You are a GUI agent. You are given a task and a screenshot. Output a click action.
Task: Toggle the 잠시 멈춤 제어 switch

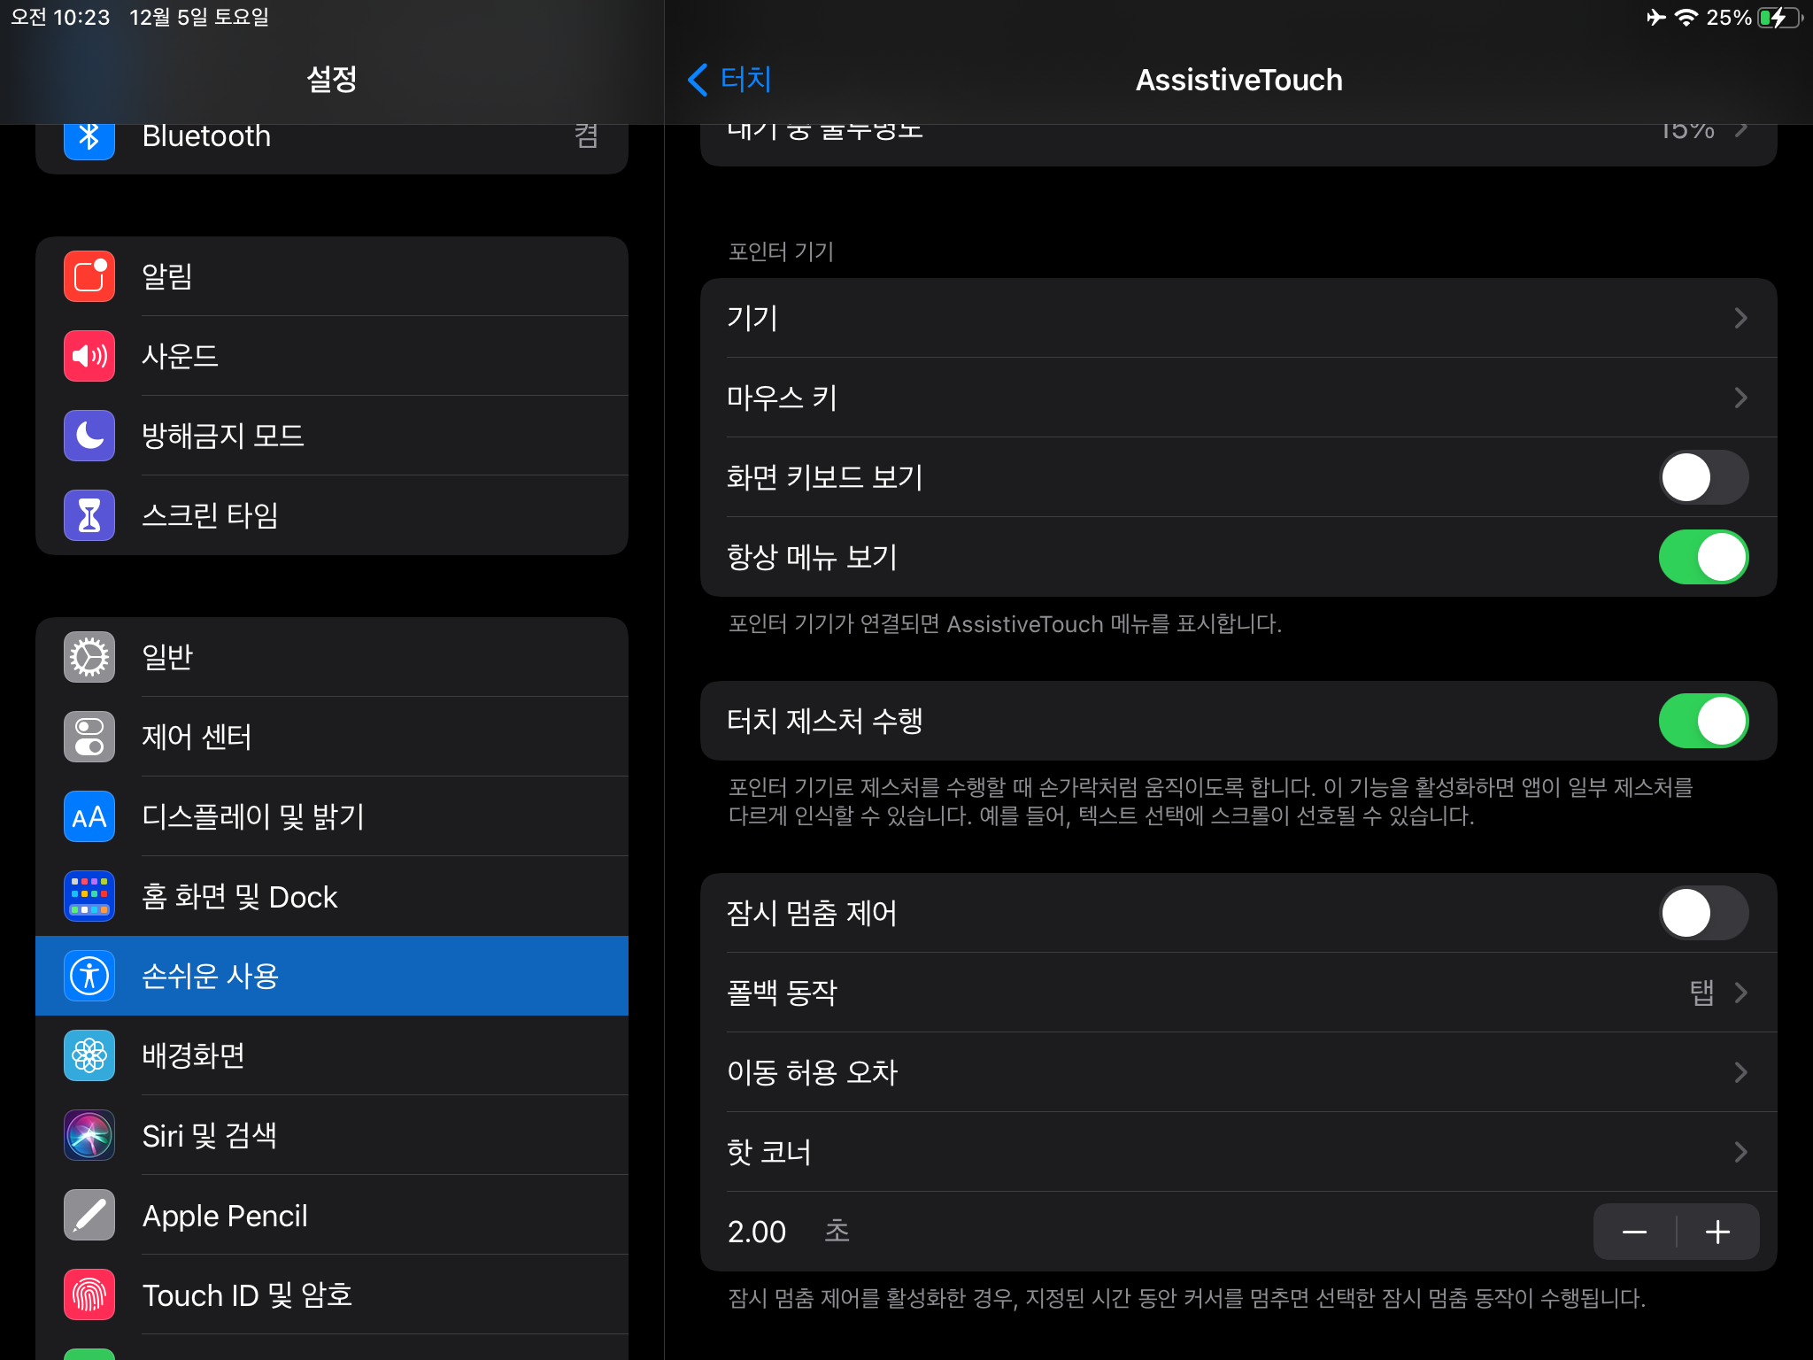coord(1702,913)
